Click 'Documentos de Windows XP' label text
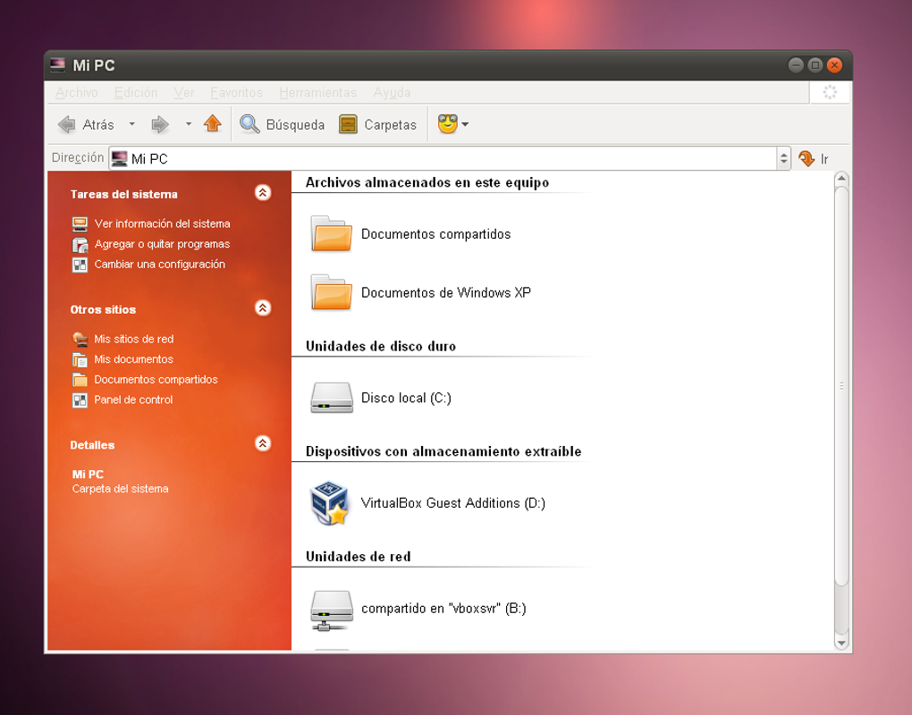The width and height of the screenshot is (912, 715). 446,292
